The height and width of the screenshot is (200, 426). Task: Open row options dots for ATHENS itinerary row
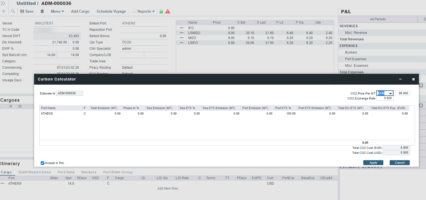(x=3, y=183)
